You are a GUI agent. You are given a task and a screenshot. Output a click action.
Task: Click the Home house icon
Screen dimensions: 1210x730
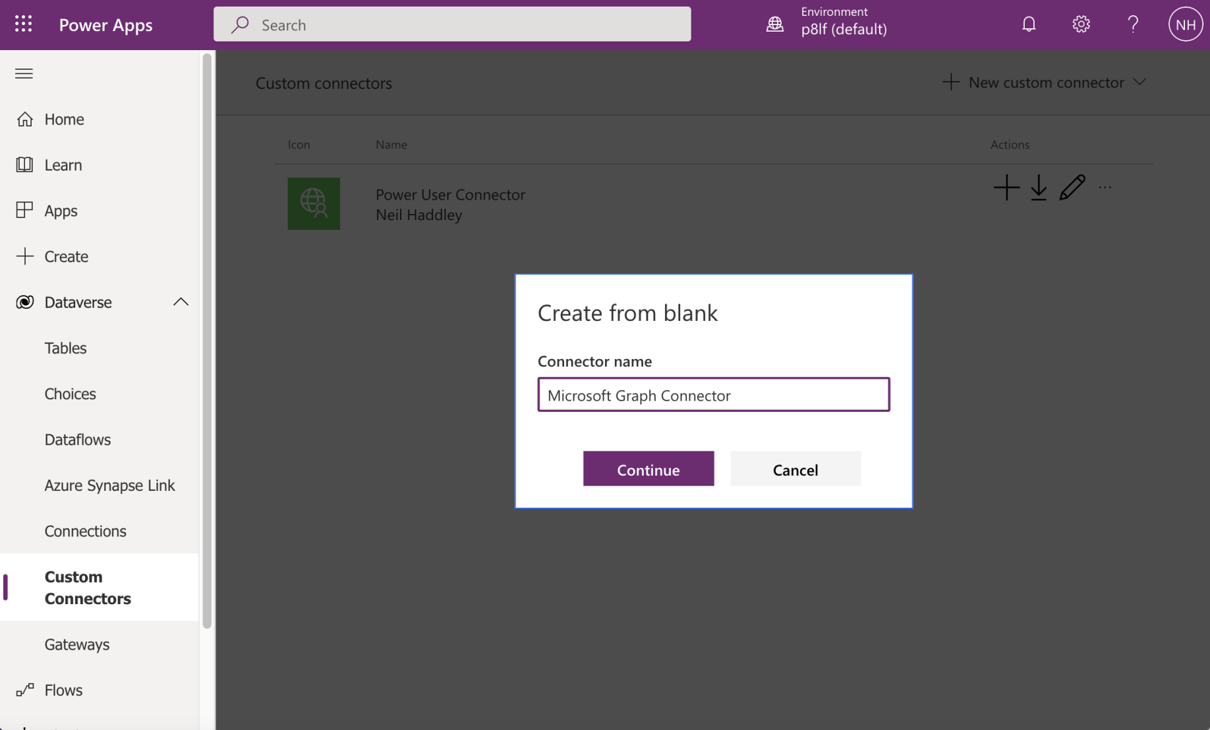tap(24, 119)
